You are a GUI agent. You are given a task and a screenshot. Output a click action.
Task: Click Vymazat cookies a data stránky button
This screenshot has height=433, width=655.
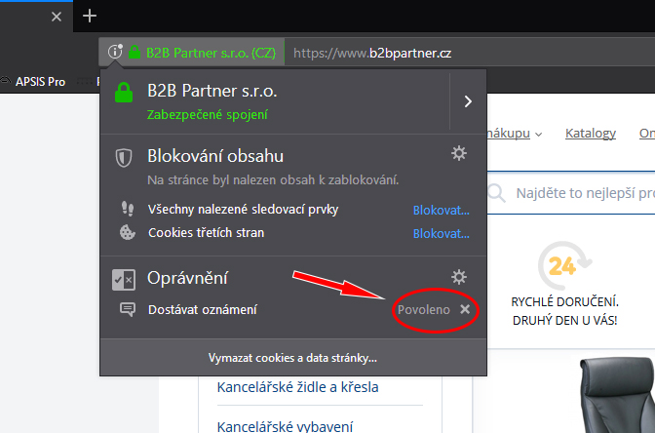[x=292, y=358]
